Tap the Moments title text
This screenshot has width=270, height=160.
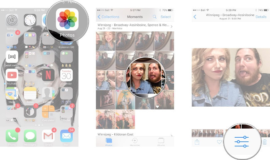135,17
